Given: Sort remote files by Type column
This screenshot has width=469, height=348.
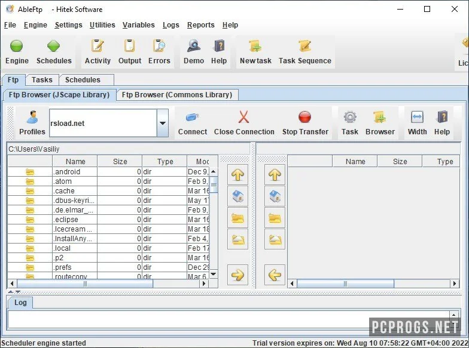Looking at the screenshot, I should [441, 161].
